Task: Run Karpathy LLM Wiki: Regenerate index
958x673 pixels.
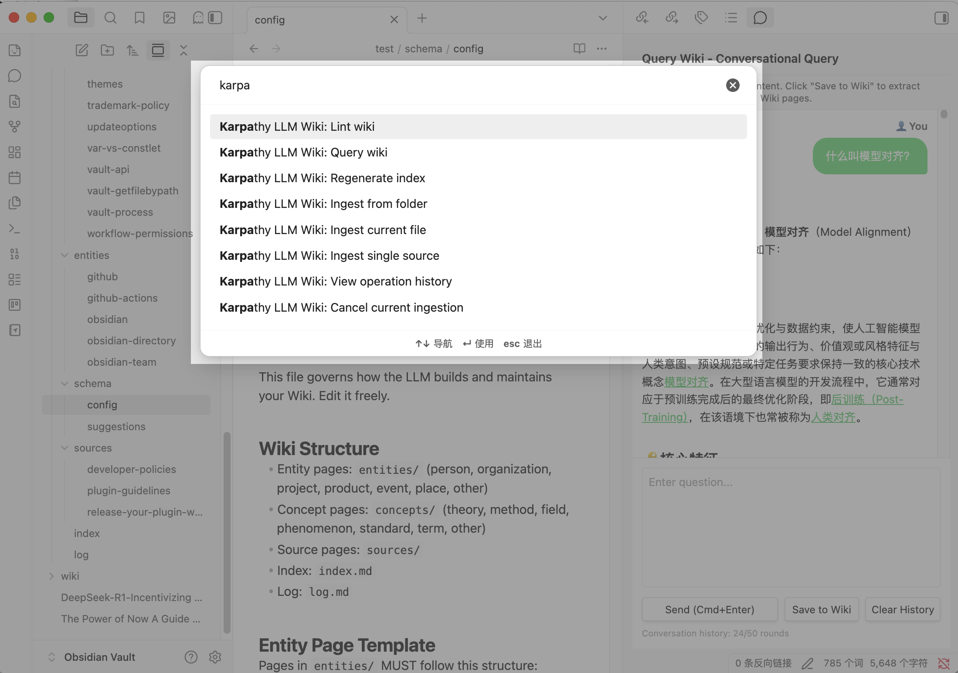Action: coord(478,178)
